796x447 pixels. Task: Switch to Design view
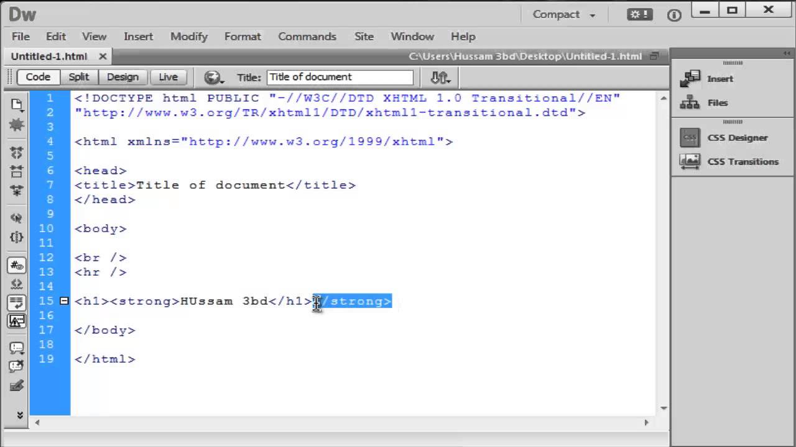coord(123,77)
